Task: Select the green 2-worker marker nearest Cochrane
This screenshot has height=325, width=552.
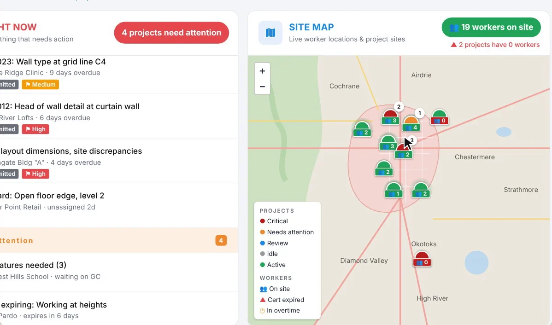Action: click(x=362, y=129)
